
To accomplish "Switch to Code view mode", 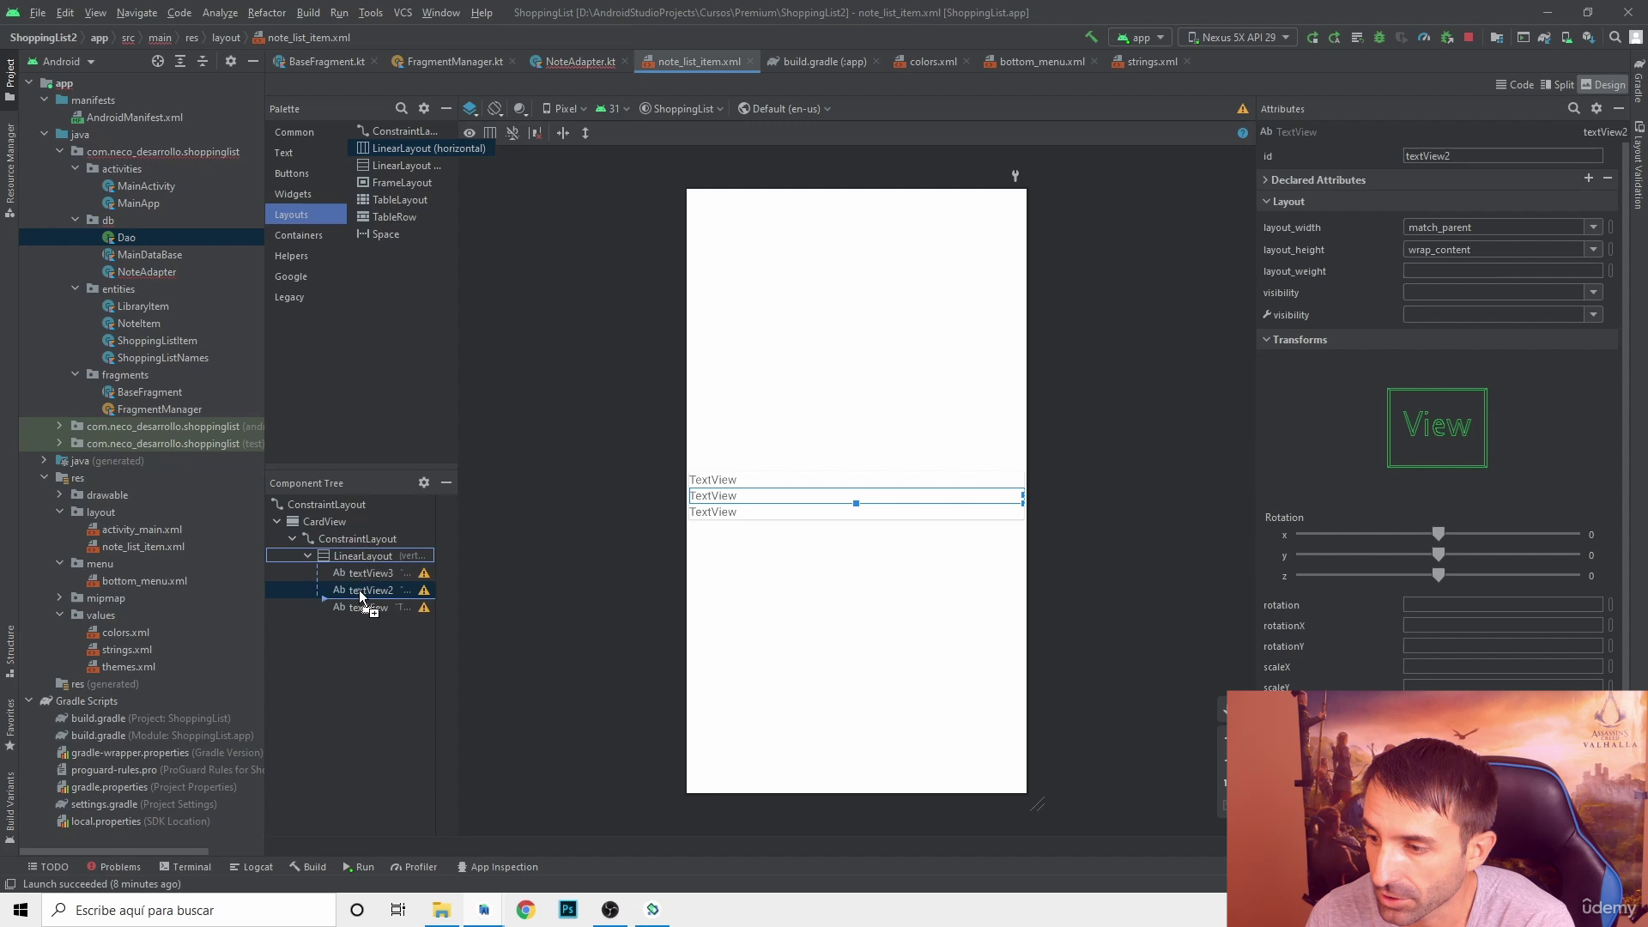I will point(1515,84).
